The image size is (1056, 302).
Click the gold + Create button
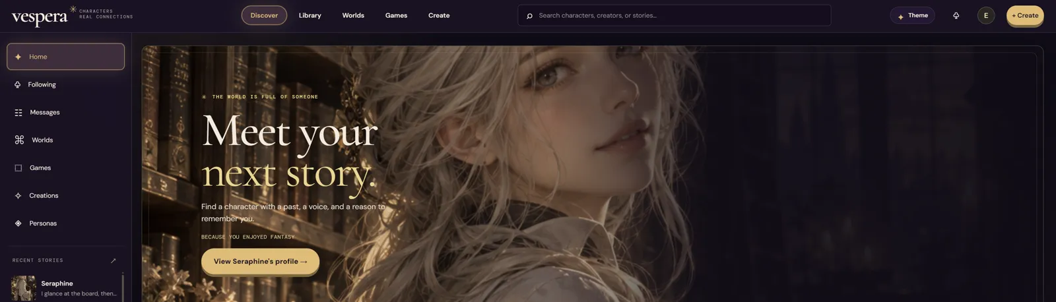1025,15
